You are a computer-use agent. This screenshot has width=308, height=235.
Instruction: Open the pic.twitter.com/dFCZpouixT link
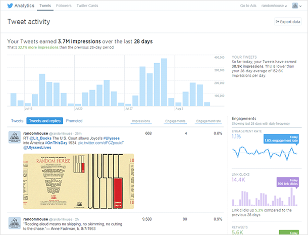pos(101,143)
